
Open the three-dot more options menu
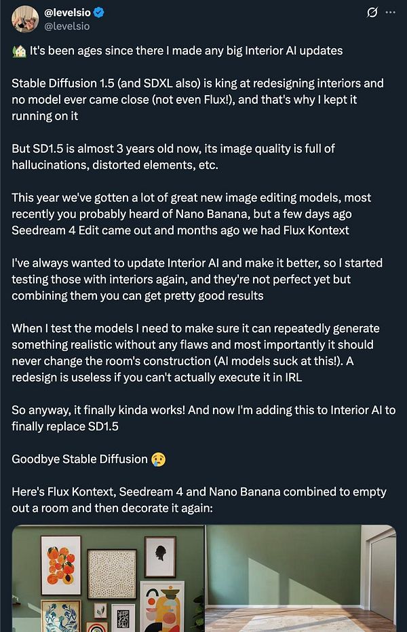pos(390,13)
